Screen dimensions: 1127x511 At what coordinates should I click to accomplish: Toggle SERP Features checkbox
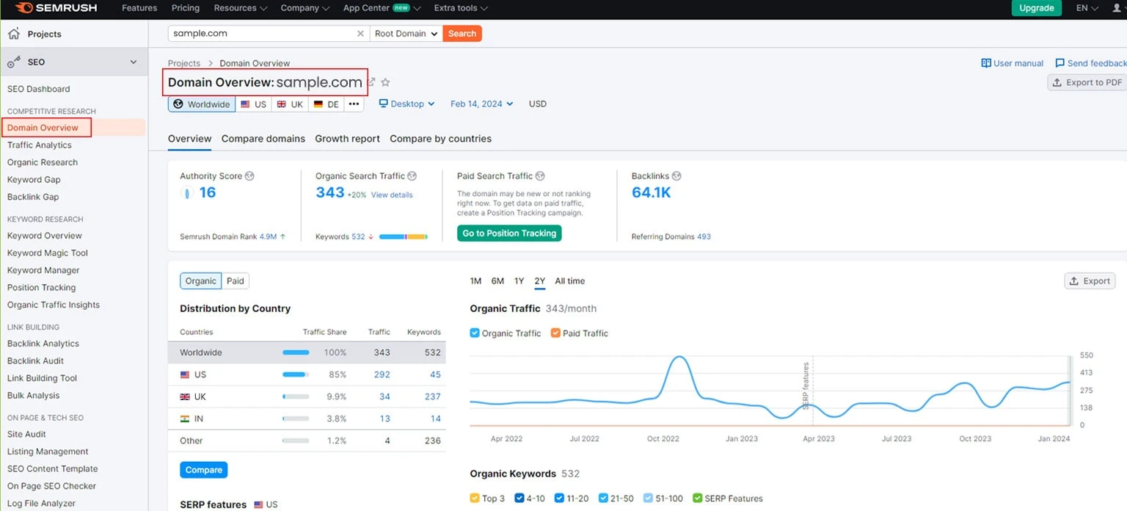click(697, 499)
